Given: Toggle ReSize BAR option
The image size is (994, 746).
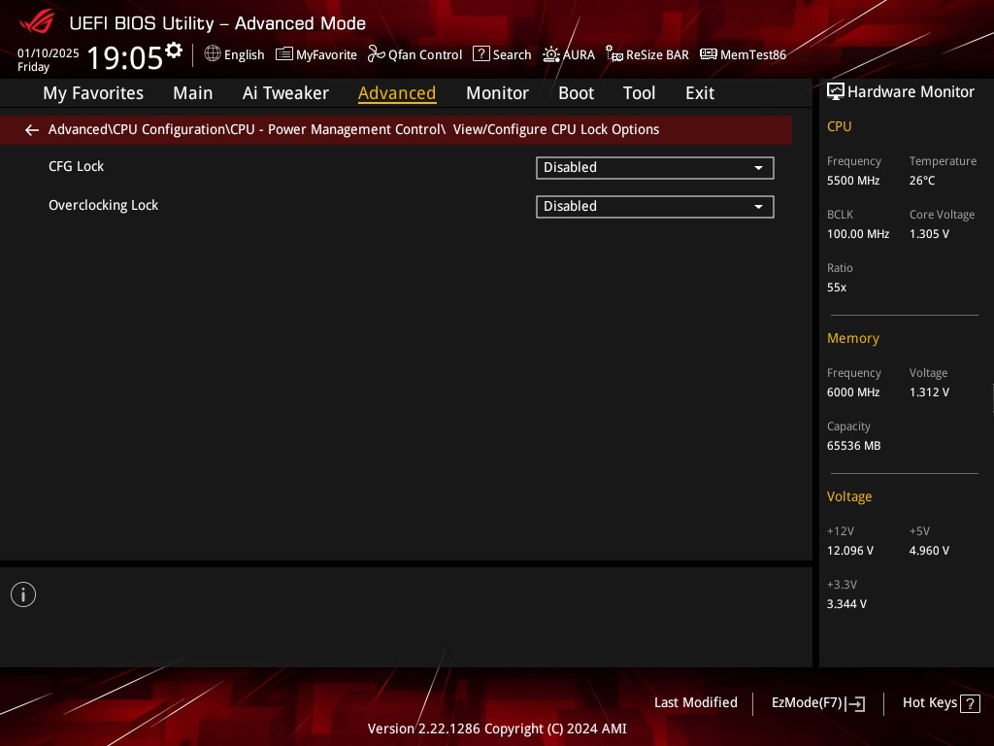Looking at the screenshot, I should 646,54.
